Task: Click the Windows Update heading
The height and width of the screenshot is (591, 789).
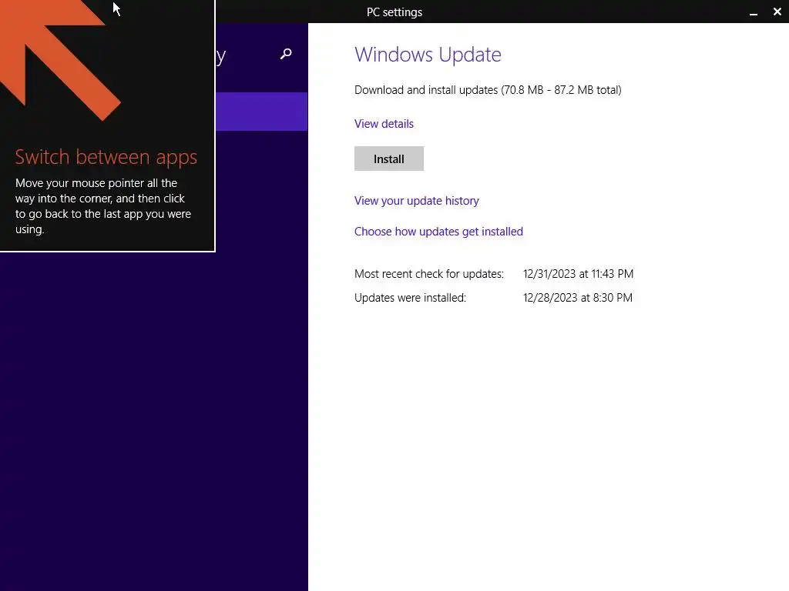Action: coord(428,55)
